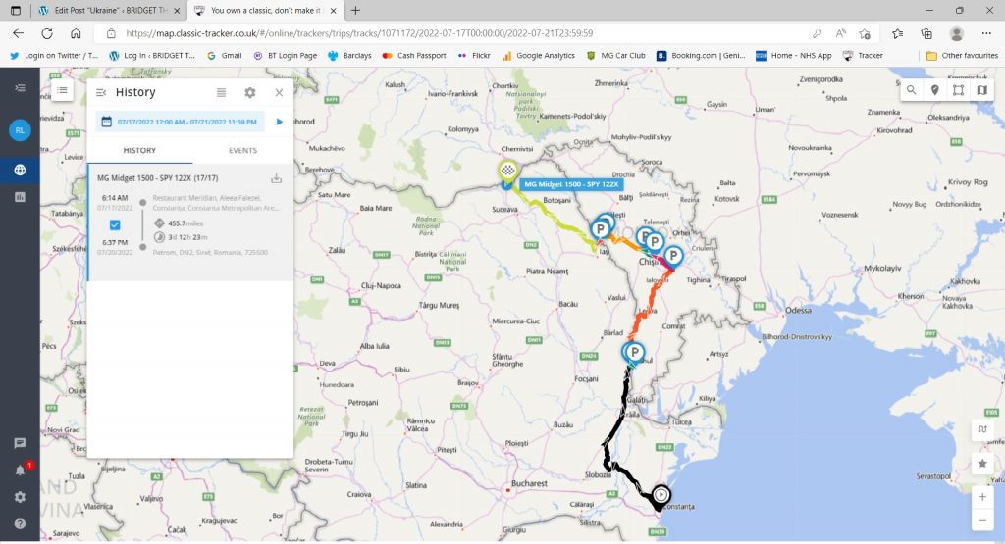Toggle the route tool on map right
Viewport: 1005px width, 544px height.
981,430
